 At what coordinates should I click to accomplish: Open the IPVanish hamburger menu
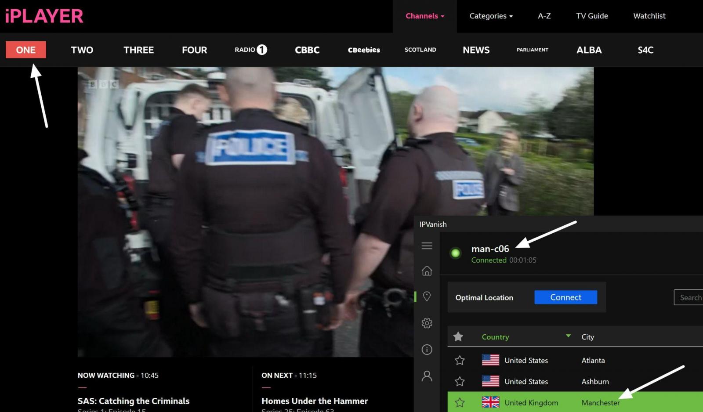tap(427, 246)
